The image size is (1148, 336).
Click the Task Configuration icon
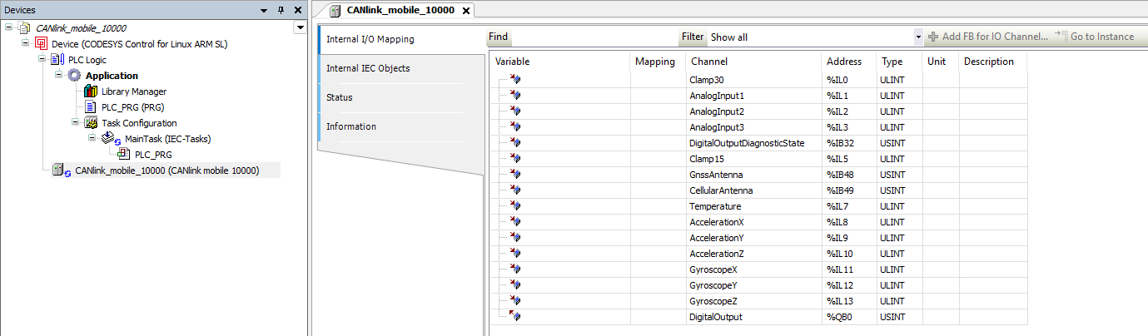pyautogui.click(x=91, y=123)
